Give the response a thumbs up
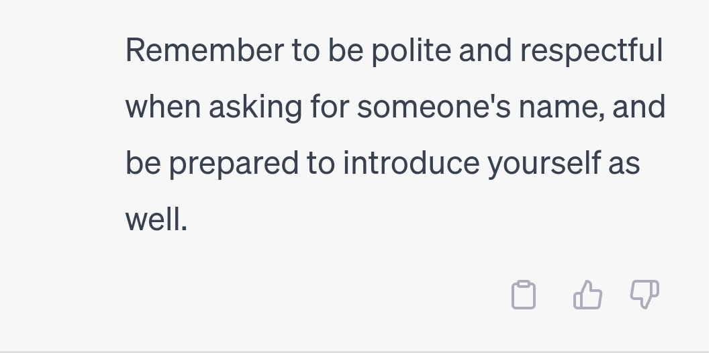 (587, 295)
